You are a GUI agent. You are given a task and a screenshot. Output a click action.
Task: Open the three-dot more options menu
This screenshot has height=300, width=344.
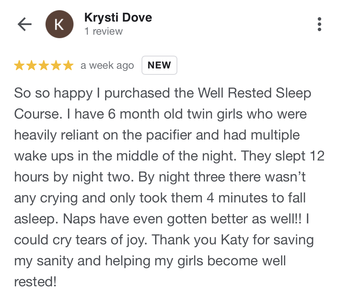319,24
